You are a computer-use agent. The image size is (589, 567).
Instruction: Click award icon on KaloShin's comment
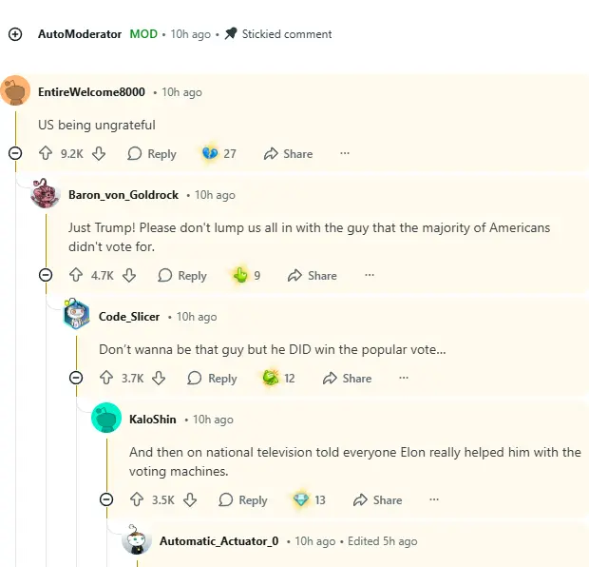click(301, 499)
